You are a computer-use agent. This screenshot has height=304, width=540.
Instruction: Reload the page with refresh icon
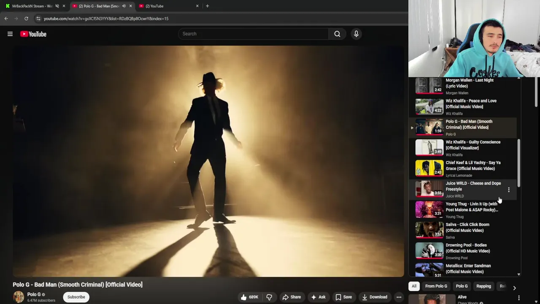26,19
